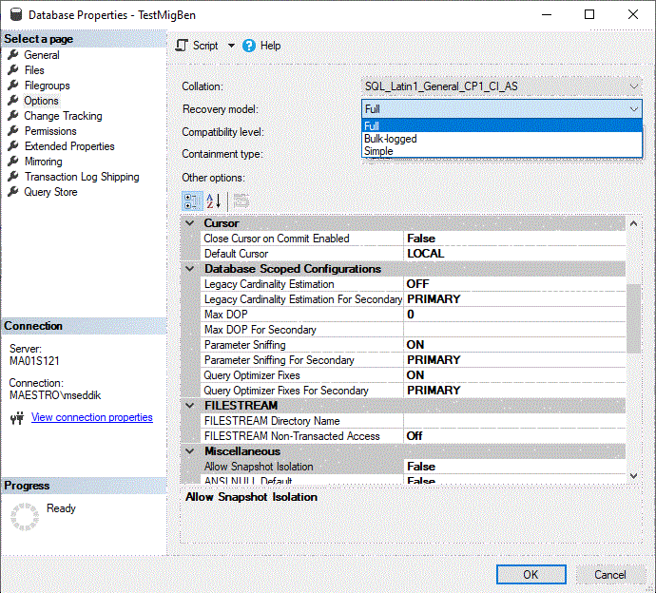Click the Cancel button
Screen dimensions: 656x593
coord(610,574)
